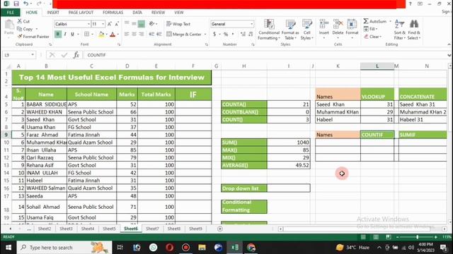Open the font size dropdown
Viewport: 453px width, 254px height.
pos(103,24)
